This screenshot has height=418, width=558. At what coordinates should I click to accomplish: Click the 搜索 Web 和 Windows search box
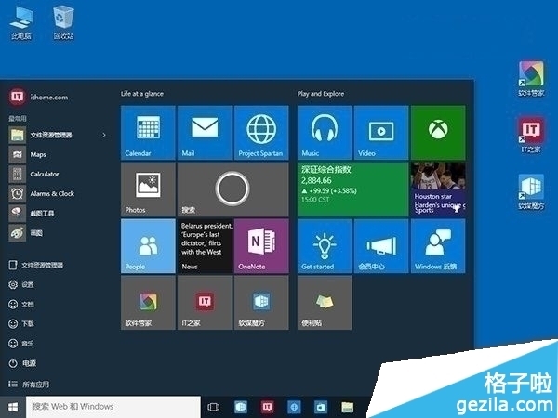click(113, 407)
